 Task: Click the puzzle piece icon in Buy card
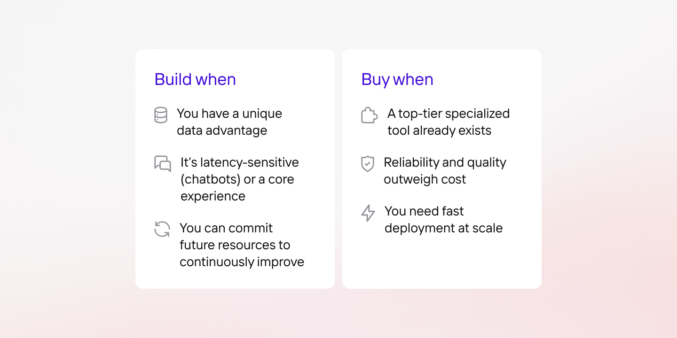pyautogui.click(x=369, y=115)
